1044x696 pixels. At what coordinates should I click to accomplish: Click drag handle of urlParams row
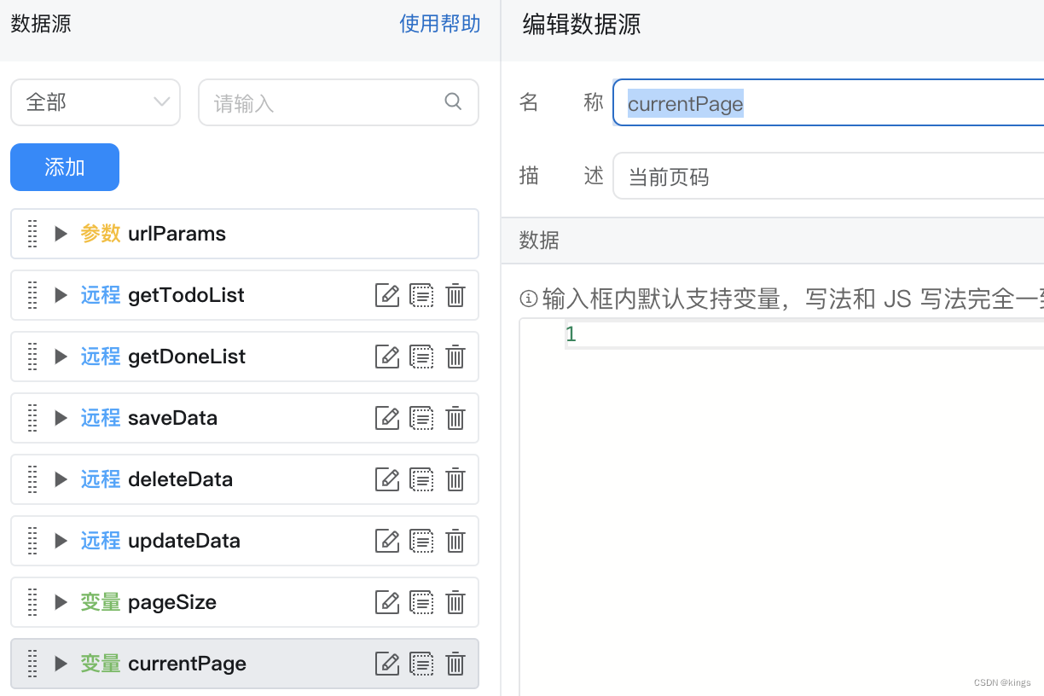tap(32, 234)
